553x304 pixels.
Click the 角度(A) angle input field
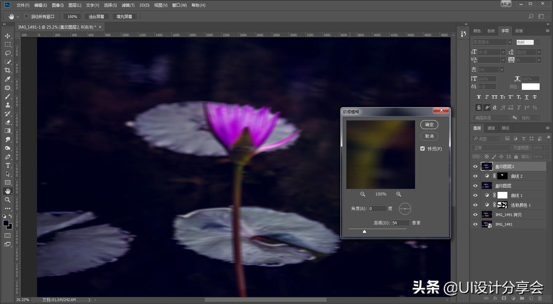pyautogui.click(x=377, y=209)
